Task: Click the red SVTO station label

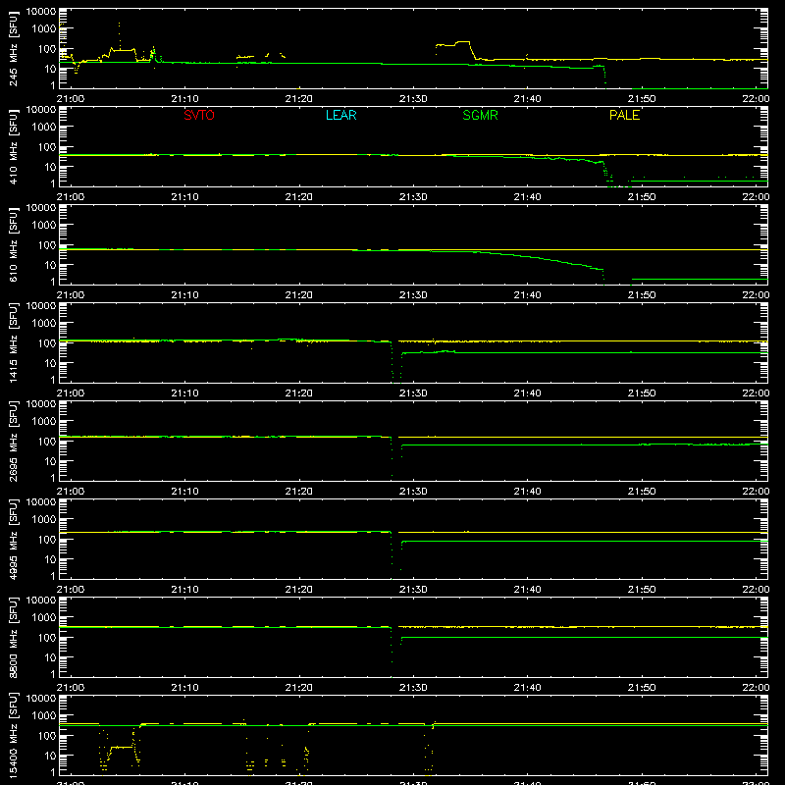Action: (x=199, y=115)
